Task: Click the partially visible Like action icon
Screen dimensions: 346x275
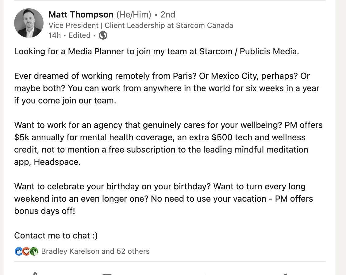Action: point(35,273)
